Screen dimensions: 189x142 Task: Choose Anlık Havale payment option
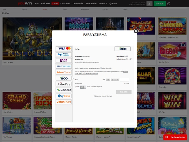click(64, 54)
